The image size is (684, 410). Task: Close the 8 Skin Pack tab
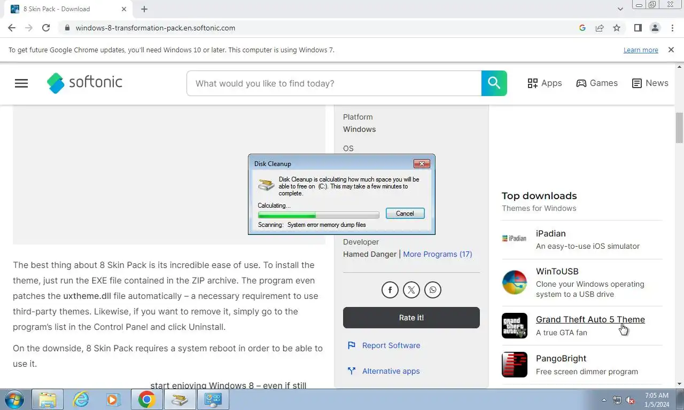coord(124,9)
